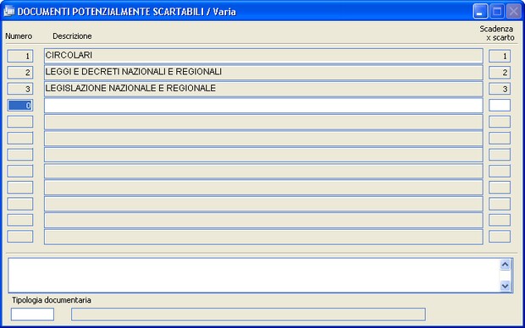
Task: Click the white Scadenza field in the active row
Action: click(500, 106)
